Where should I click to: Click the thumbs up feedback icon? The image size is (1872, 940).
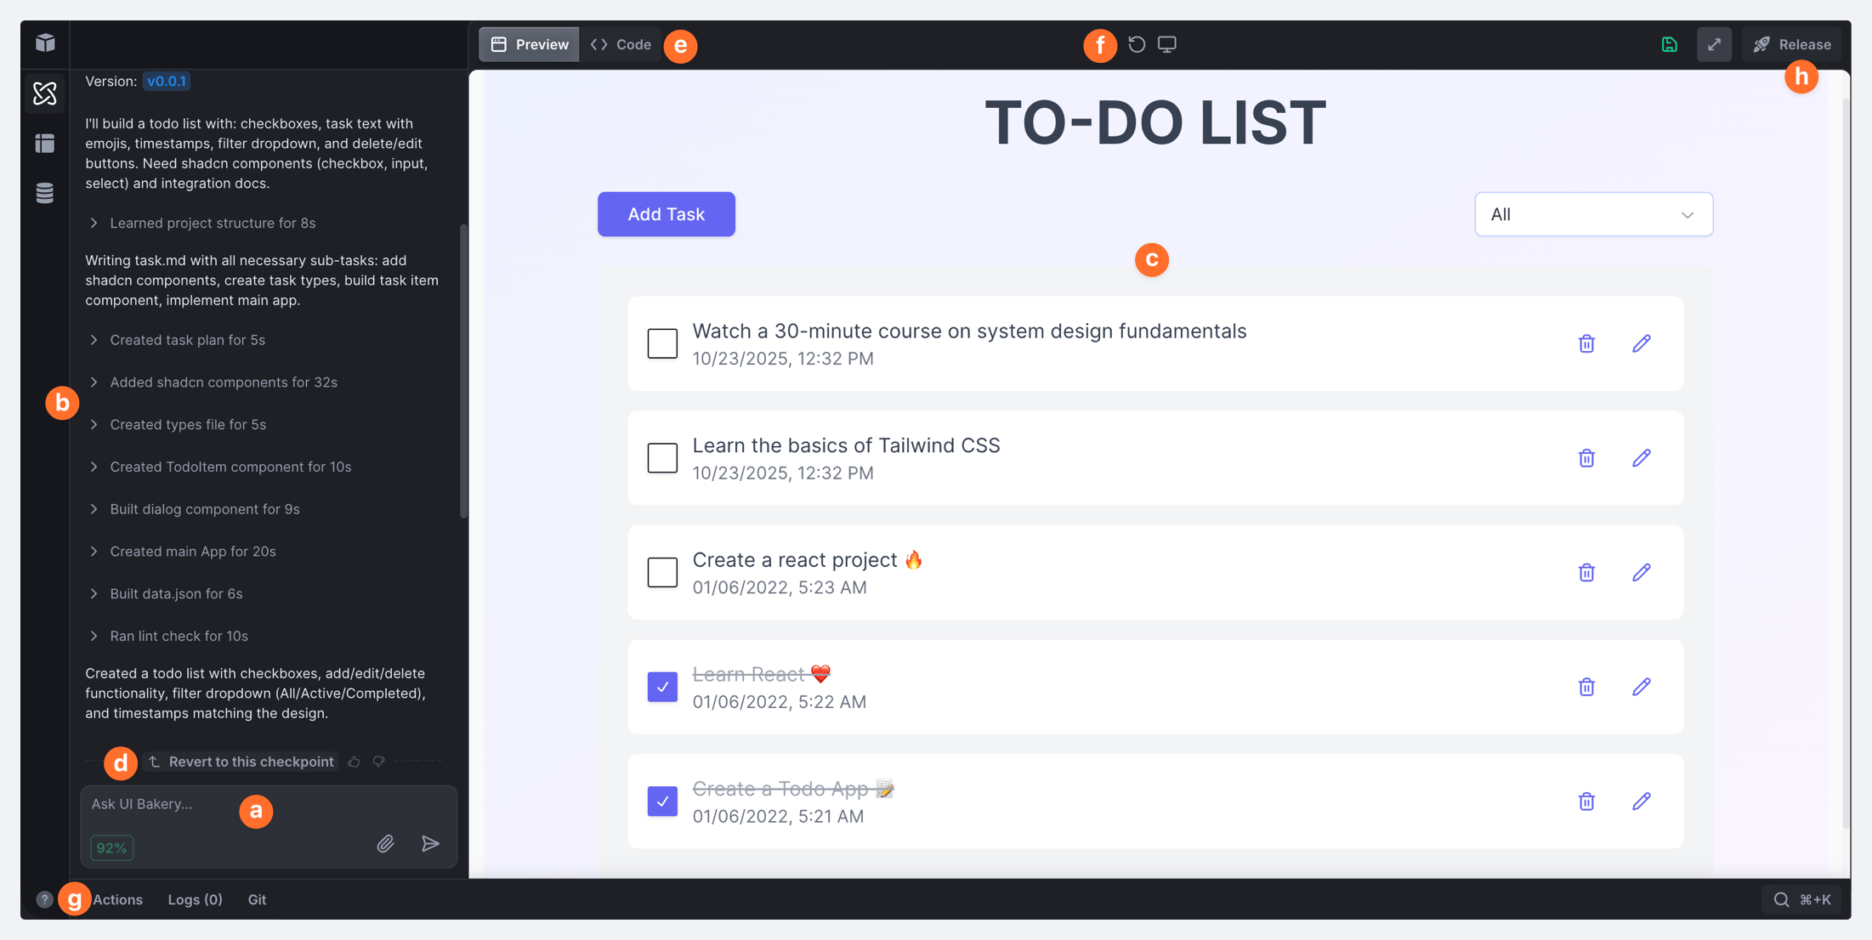(x=355, y=762)
